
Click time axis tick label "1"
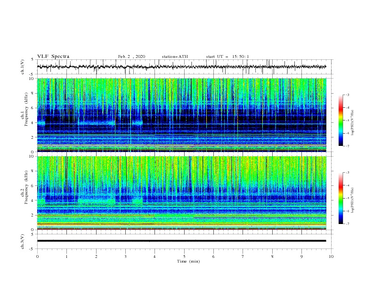pyautogui.click(x=66, y=256)
